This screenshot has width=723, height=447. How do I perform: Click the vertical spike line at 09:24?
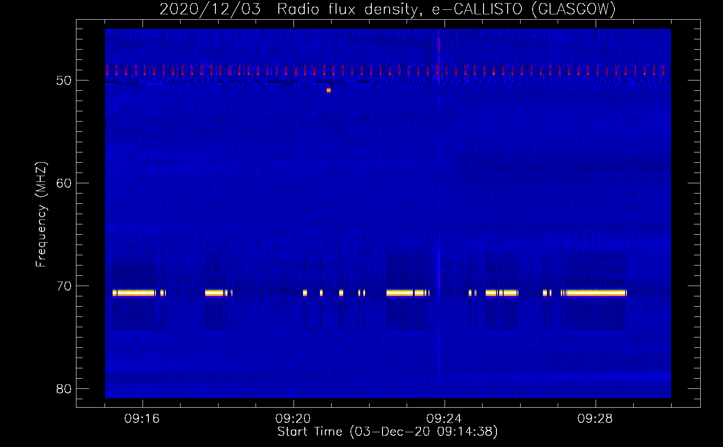pos(439,201)
